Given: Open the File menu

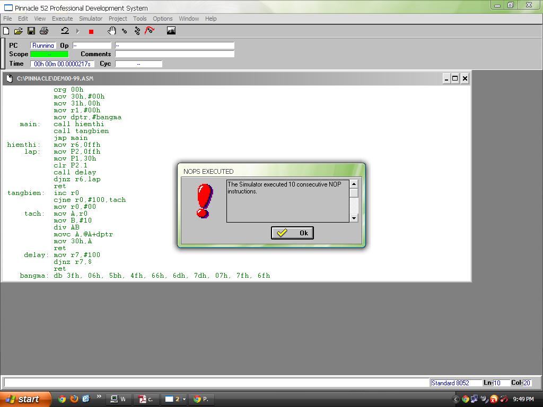Looking at the screenshot, I should [x=7, y=19].
